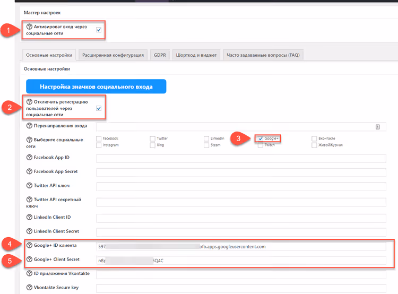Click Основные настройки section heading

click(47, 69)
